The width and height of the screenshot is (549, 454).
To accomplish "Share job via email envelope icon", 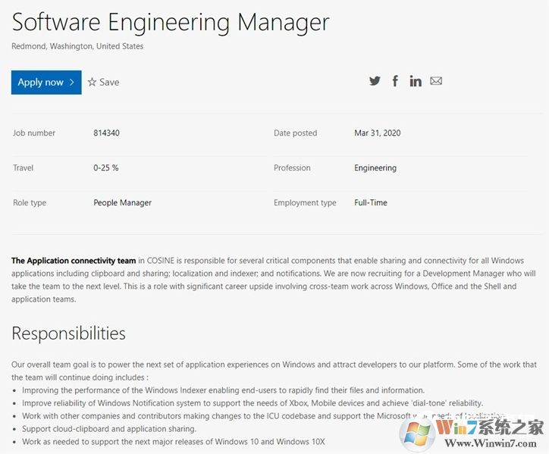I will click(x=436, y=81).
